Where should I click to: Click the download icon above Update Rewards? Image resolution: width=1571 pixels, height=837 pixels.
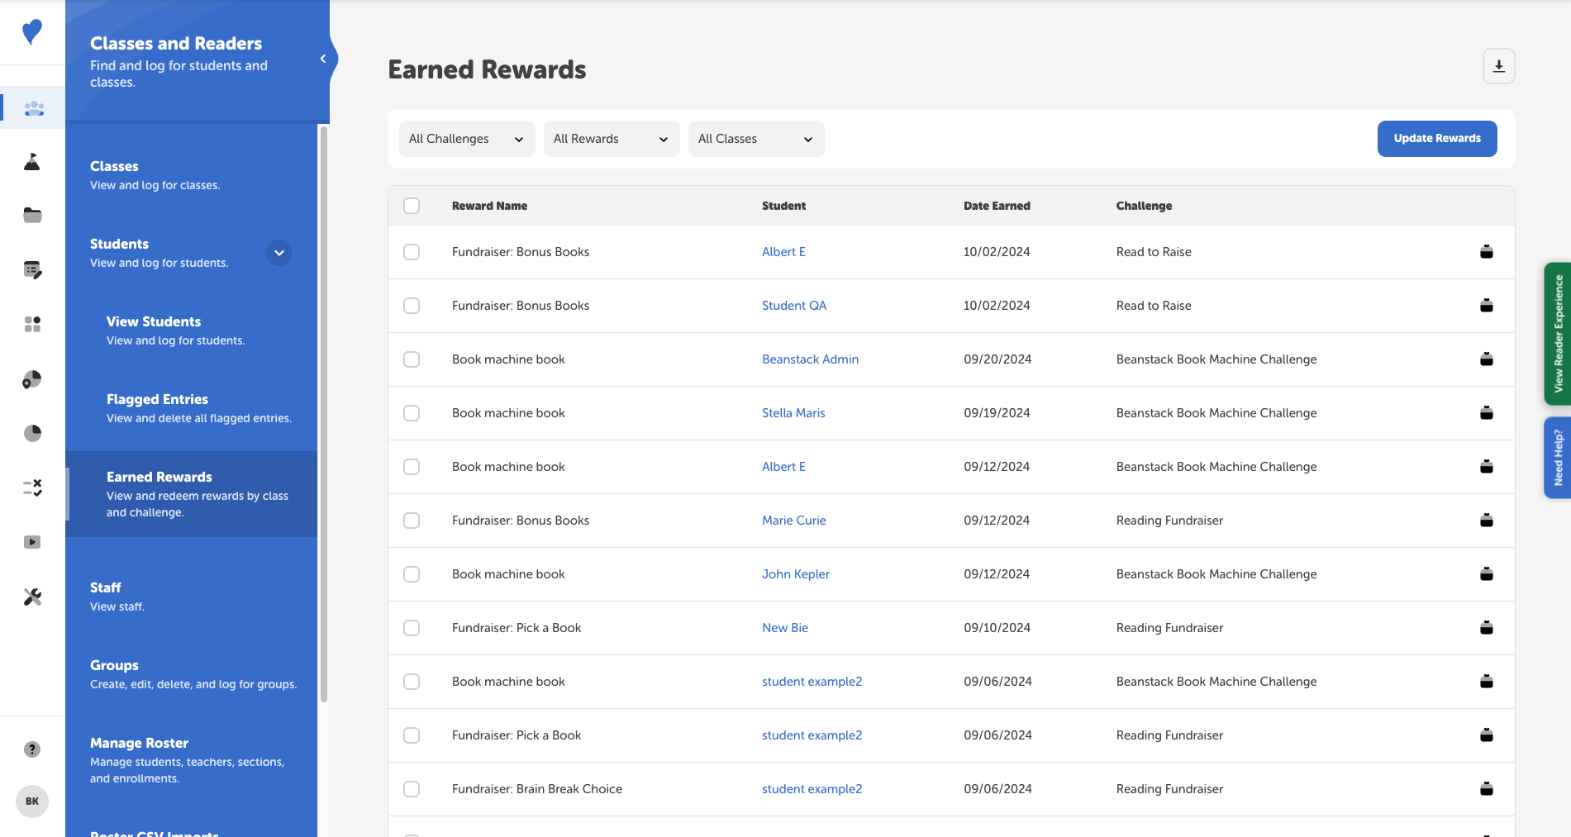tap(1498, 66)
